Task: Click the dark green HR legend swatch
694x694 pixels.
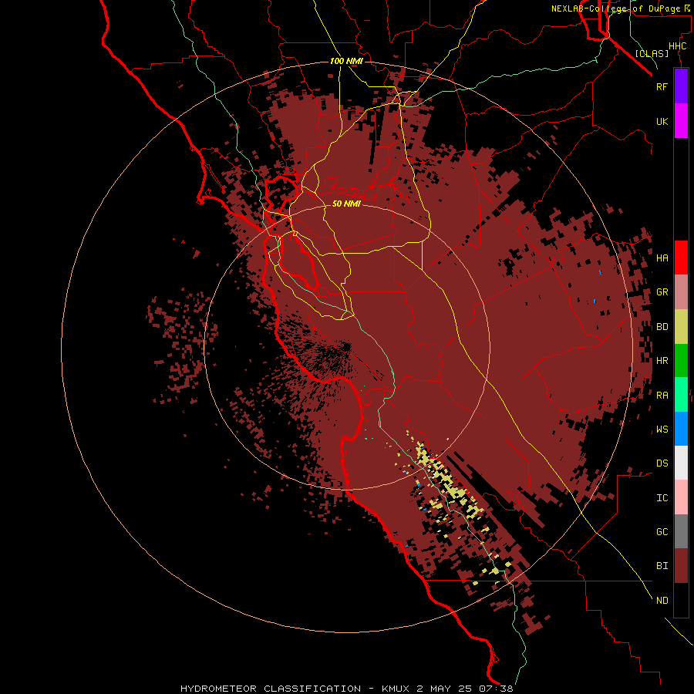Action: coord(681,360)
